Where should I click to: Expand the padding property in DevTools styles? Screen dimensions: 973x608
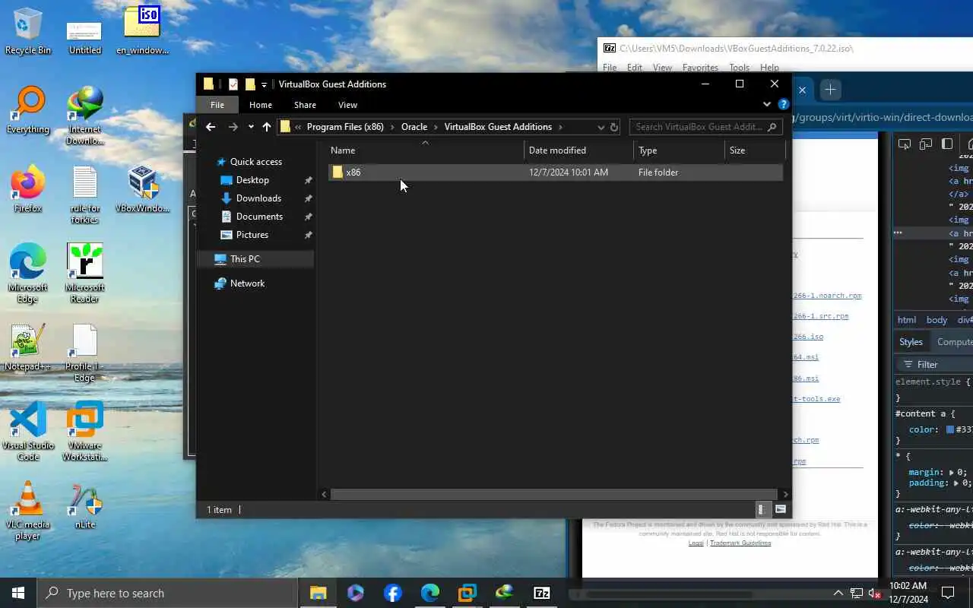pyautogui.click(x=957, y=483)
